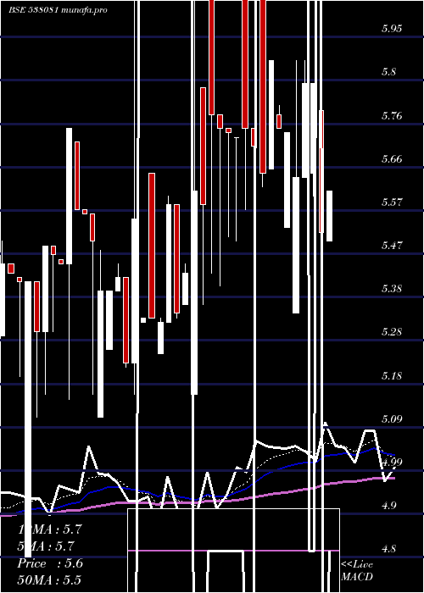
Task: Select the 5.18 price axis label
Action: tap(392, 376)
